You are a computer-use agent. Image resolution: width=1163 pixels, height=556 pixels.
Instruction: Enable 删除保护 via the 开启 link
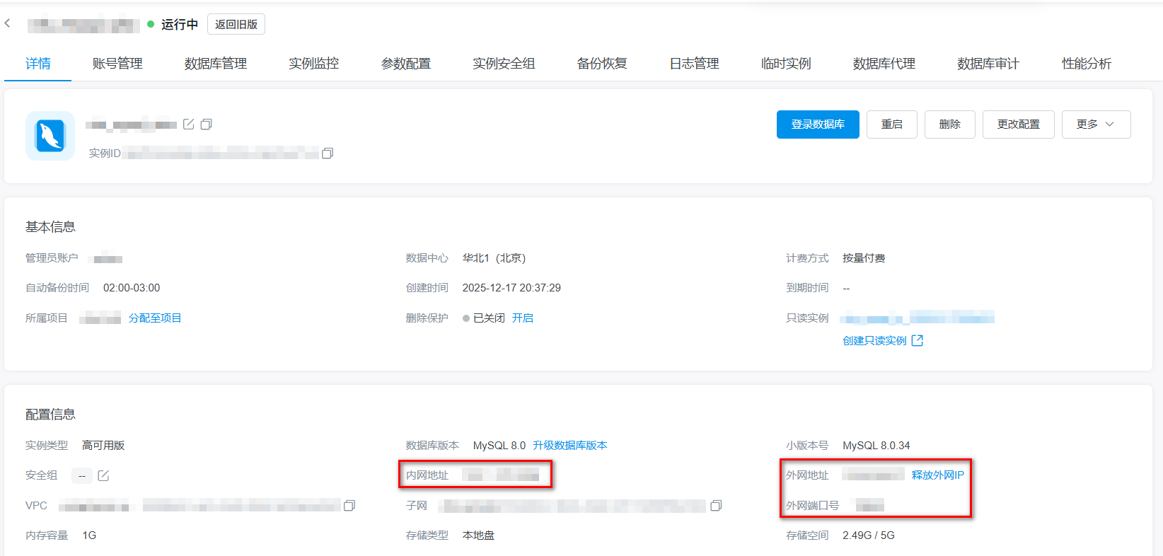523,318
